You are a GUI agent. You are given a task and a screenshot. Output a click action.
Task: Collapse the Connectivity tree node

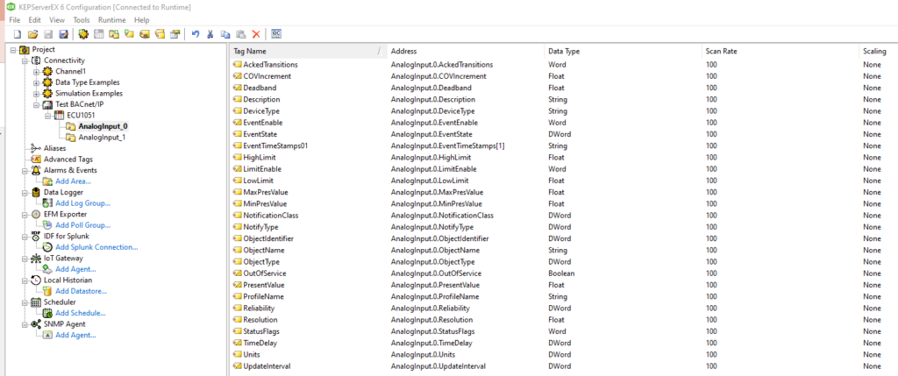[25, 60]
